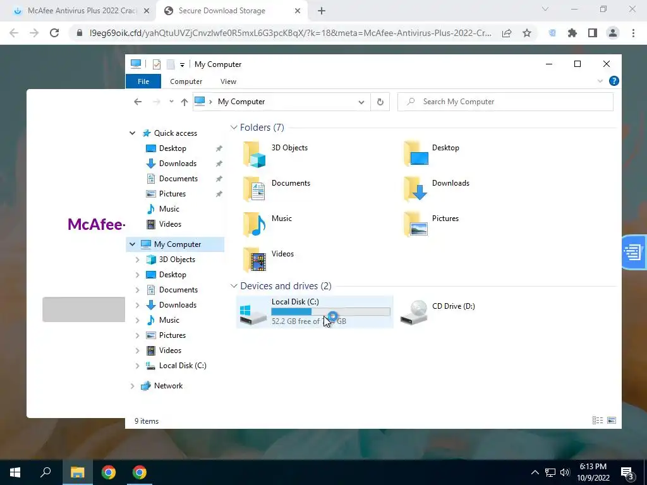Image resolution: width=647 pixels, height=485 pixels.
Task: Click the taskbar clock showing 6:13 PM
Action: (593, 472)
